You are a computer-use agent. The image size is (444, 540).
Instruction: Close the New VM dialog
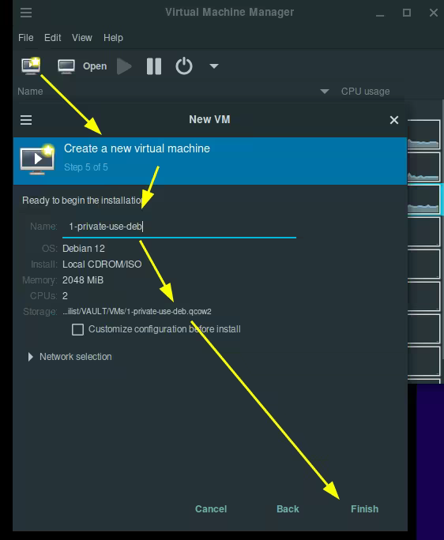pos(394,120)
